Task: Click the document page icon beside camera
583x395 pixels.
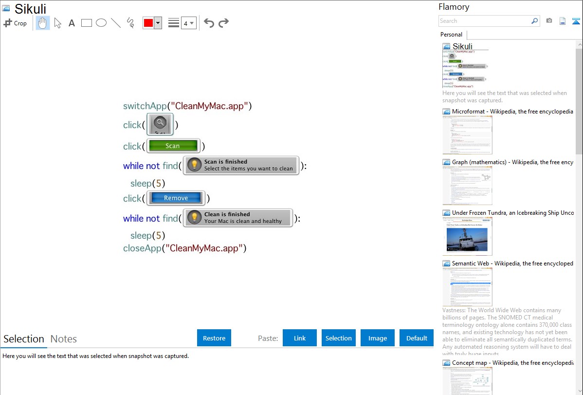Action: point(563,21)
